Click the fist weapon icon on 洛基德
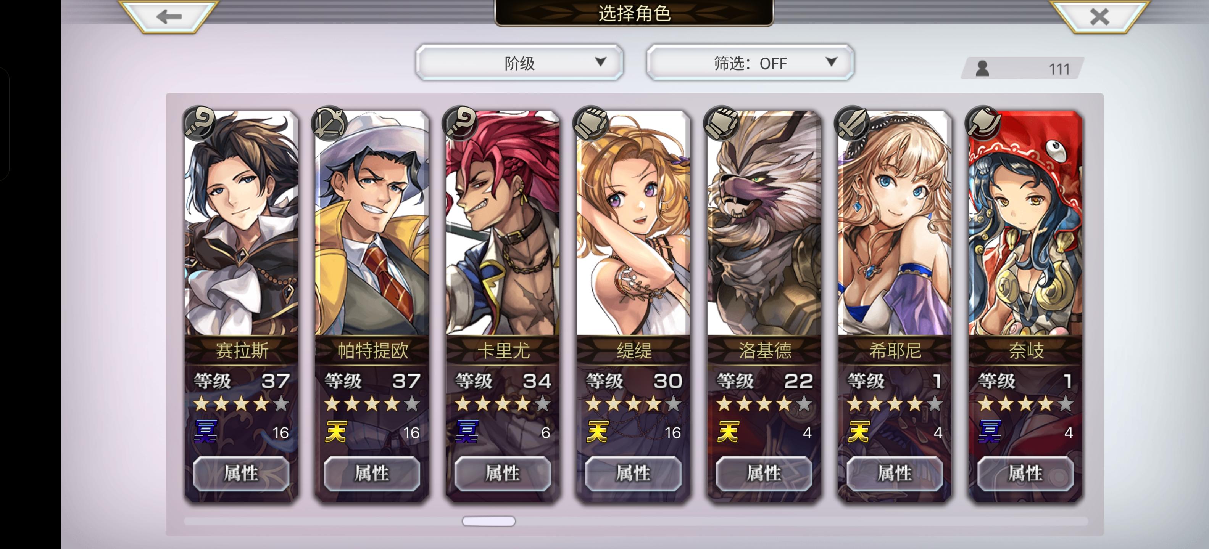Screen dimensions: 1209x549 point(722,123)
